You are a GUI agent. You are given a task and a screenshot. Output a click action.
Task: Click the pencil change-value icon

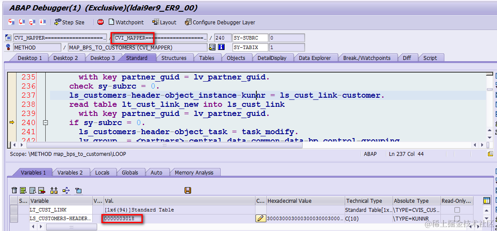(260, 218)
